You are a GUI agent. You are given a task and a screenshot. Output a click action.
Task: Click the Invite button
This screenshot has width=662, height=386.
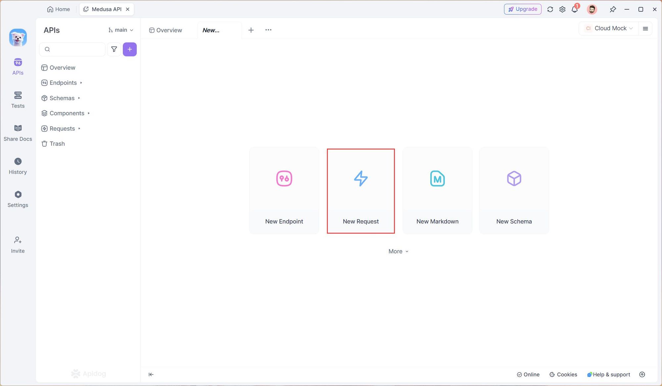(18, 244)
